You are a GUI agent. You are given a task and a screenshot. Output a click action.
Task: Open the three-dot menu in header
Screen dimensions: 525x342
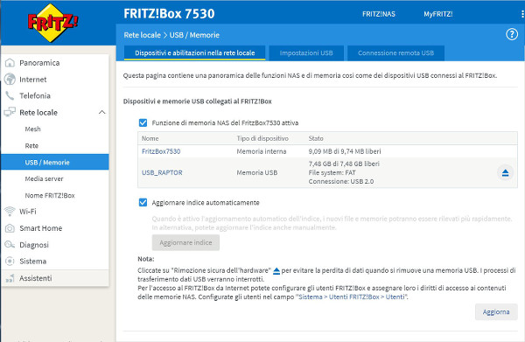[x=522, y=14]
